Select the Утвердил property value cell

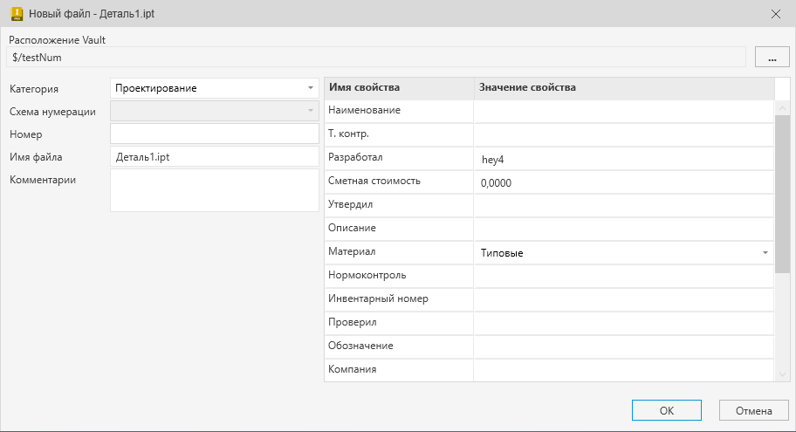point(623,205)
